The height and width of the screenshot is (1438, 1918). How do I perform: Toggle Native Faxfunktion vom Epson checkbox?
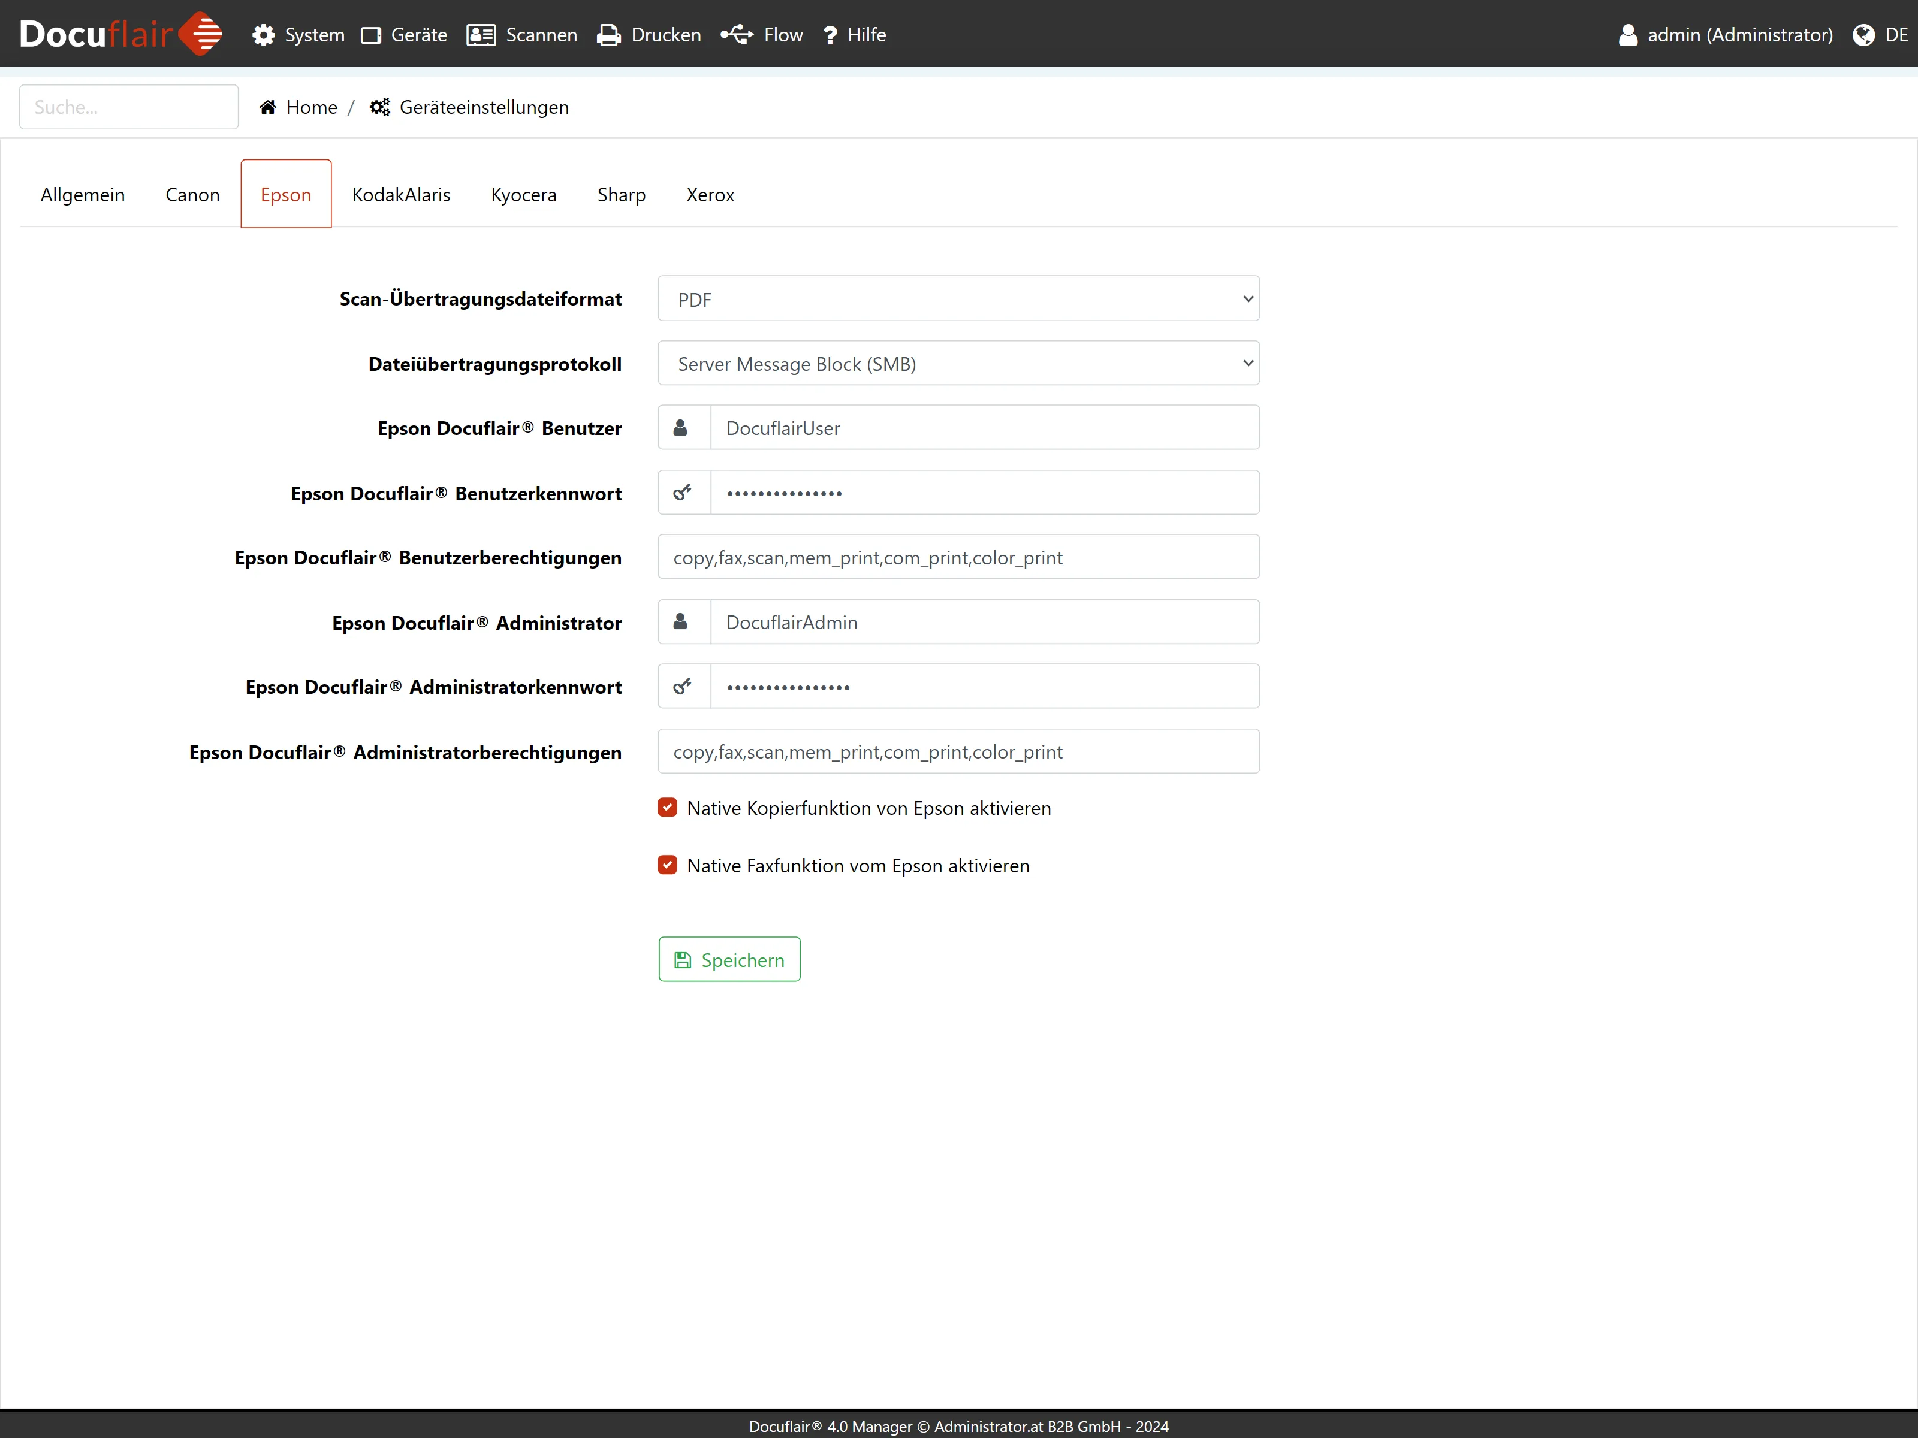click(668, 865)
